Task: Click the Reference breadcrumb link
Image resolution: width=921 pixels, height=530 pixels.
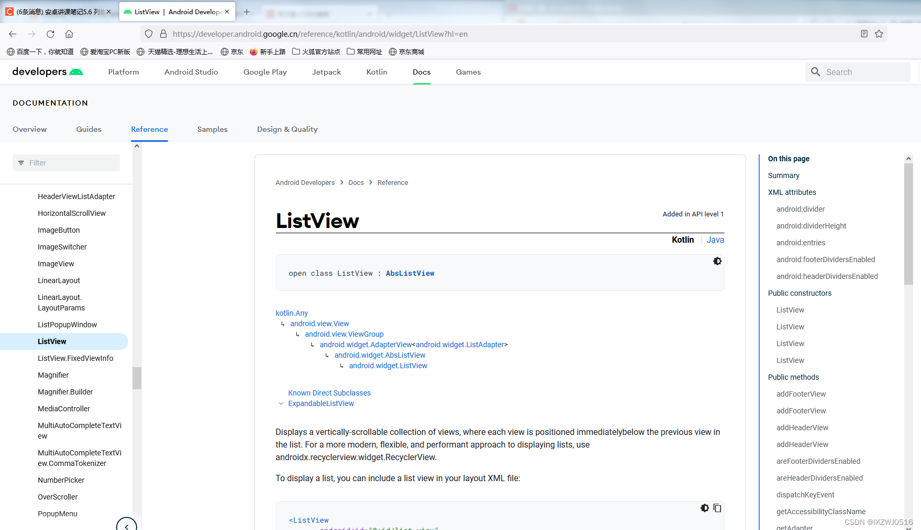Action: 392,183
